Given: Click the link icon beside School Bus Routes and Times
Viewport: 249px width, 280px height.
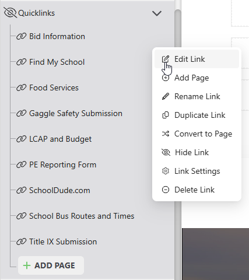Looking at the screenshot, I should click(21, 216).
